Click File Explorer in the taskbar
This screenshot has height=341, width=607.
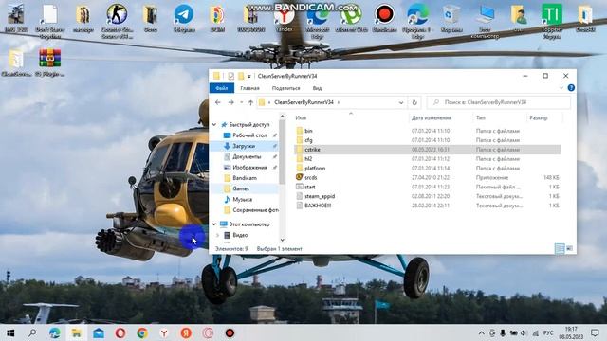click(x=76, y=332)
